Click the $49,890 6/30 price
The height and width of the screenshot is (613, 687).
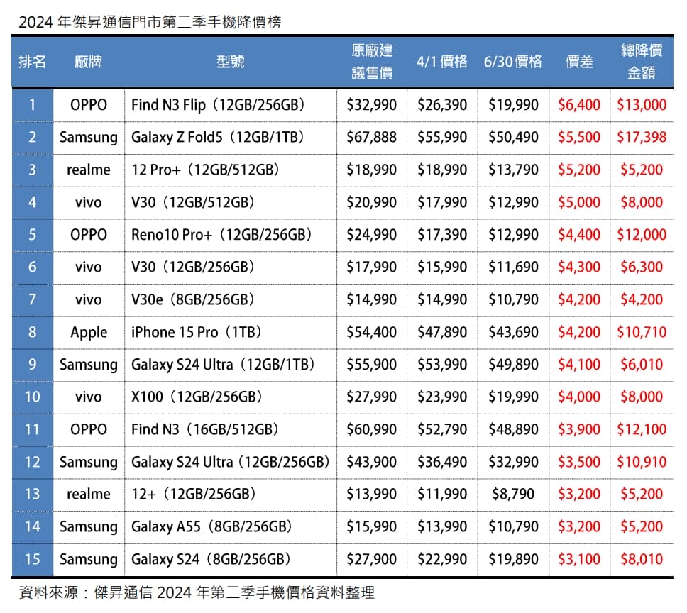pos(513,364)
